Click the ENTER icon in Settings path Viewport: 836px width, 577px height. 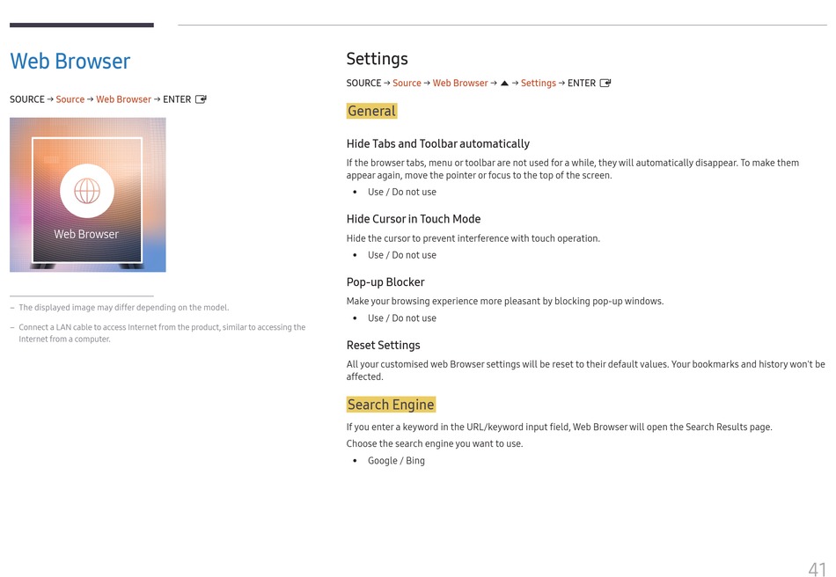click(x=605, y=83)
